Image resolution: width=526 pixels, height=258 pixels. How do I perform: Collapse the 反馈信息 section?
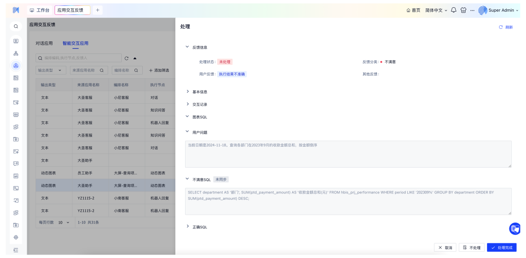[x=188, y=47]
